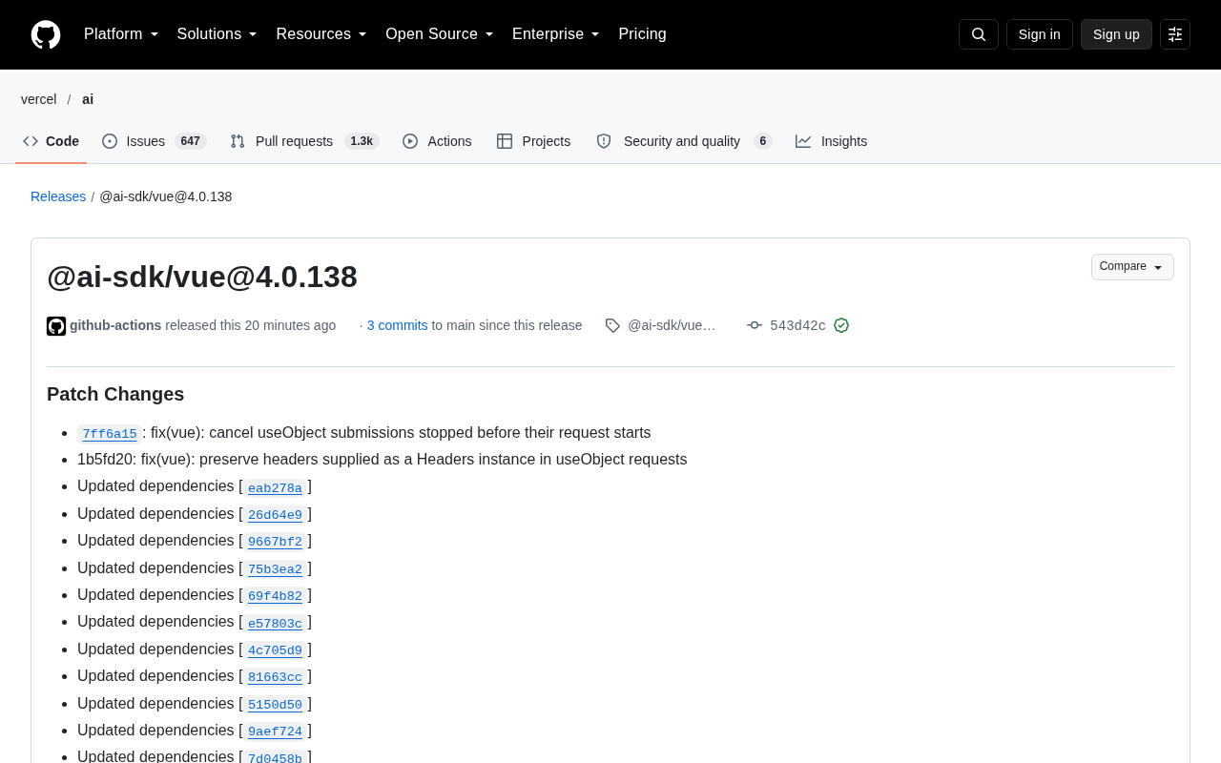Click the Issues circle icon
The width and height of the screenshot is (1221, 763).
[110, 141]
